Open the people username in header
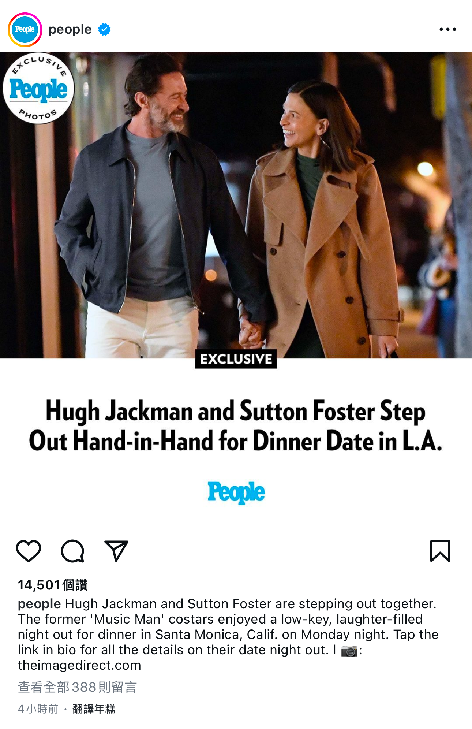 (70, 29)
